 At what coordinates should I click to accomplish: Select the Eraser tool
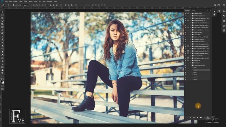[x=2, y=46]
